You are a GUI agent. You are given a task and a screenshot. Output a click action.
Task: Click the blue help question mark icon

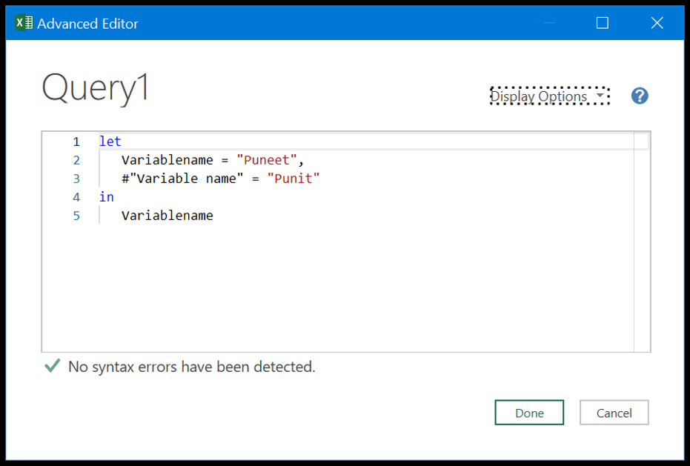(640, 96)
